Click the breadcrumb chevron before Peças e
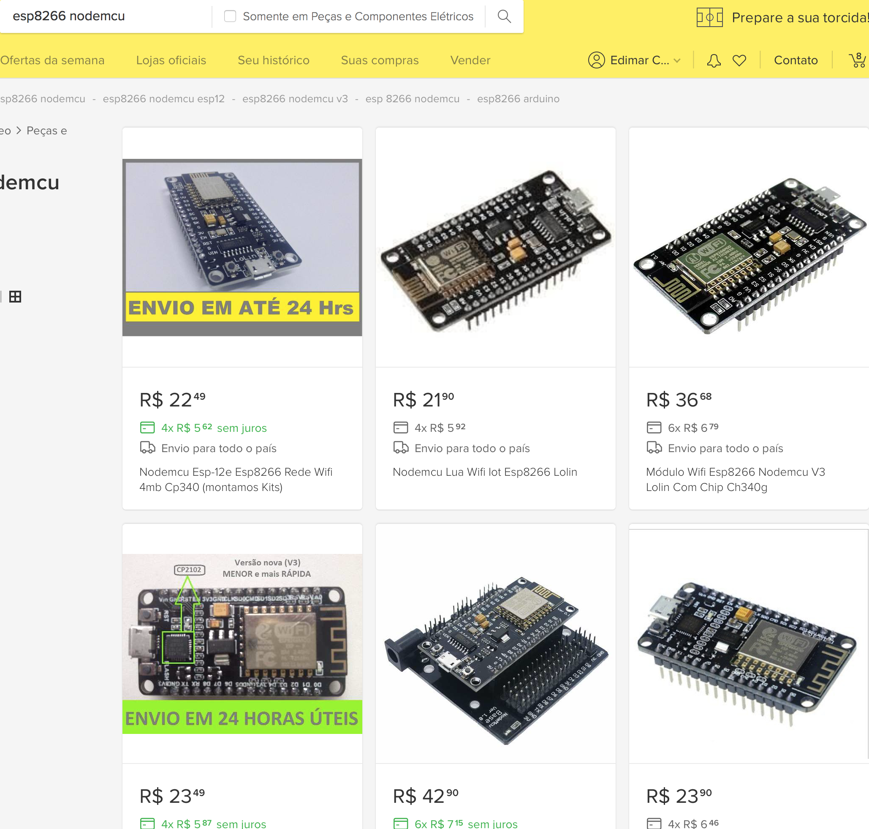 pos(19,131)
